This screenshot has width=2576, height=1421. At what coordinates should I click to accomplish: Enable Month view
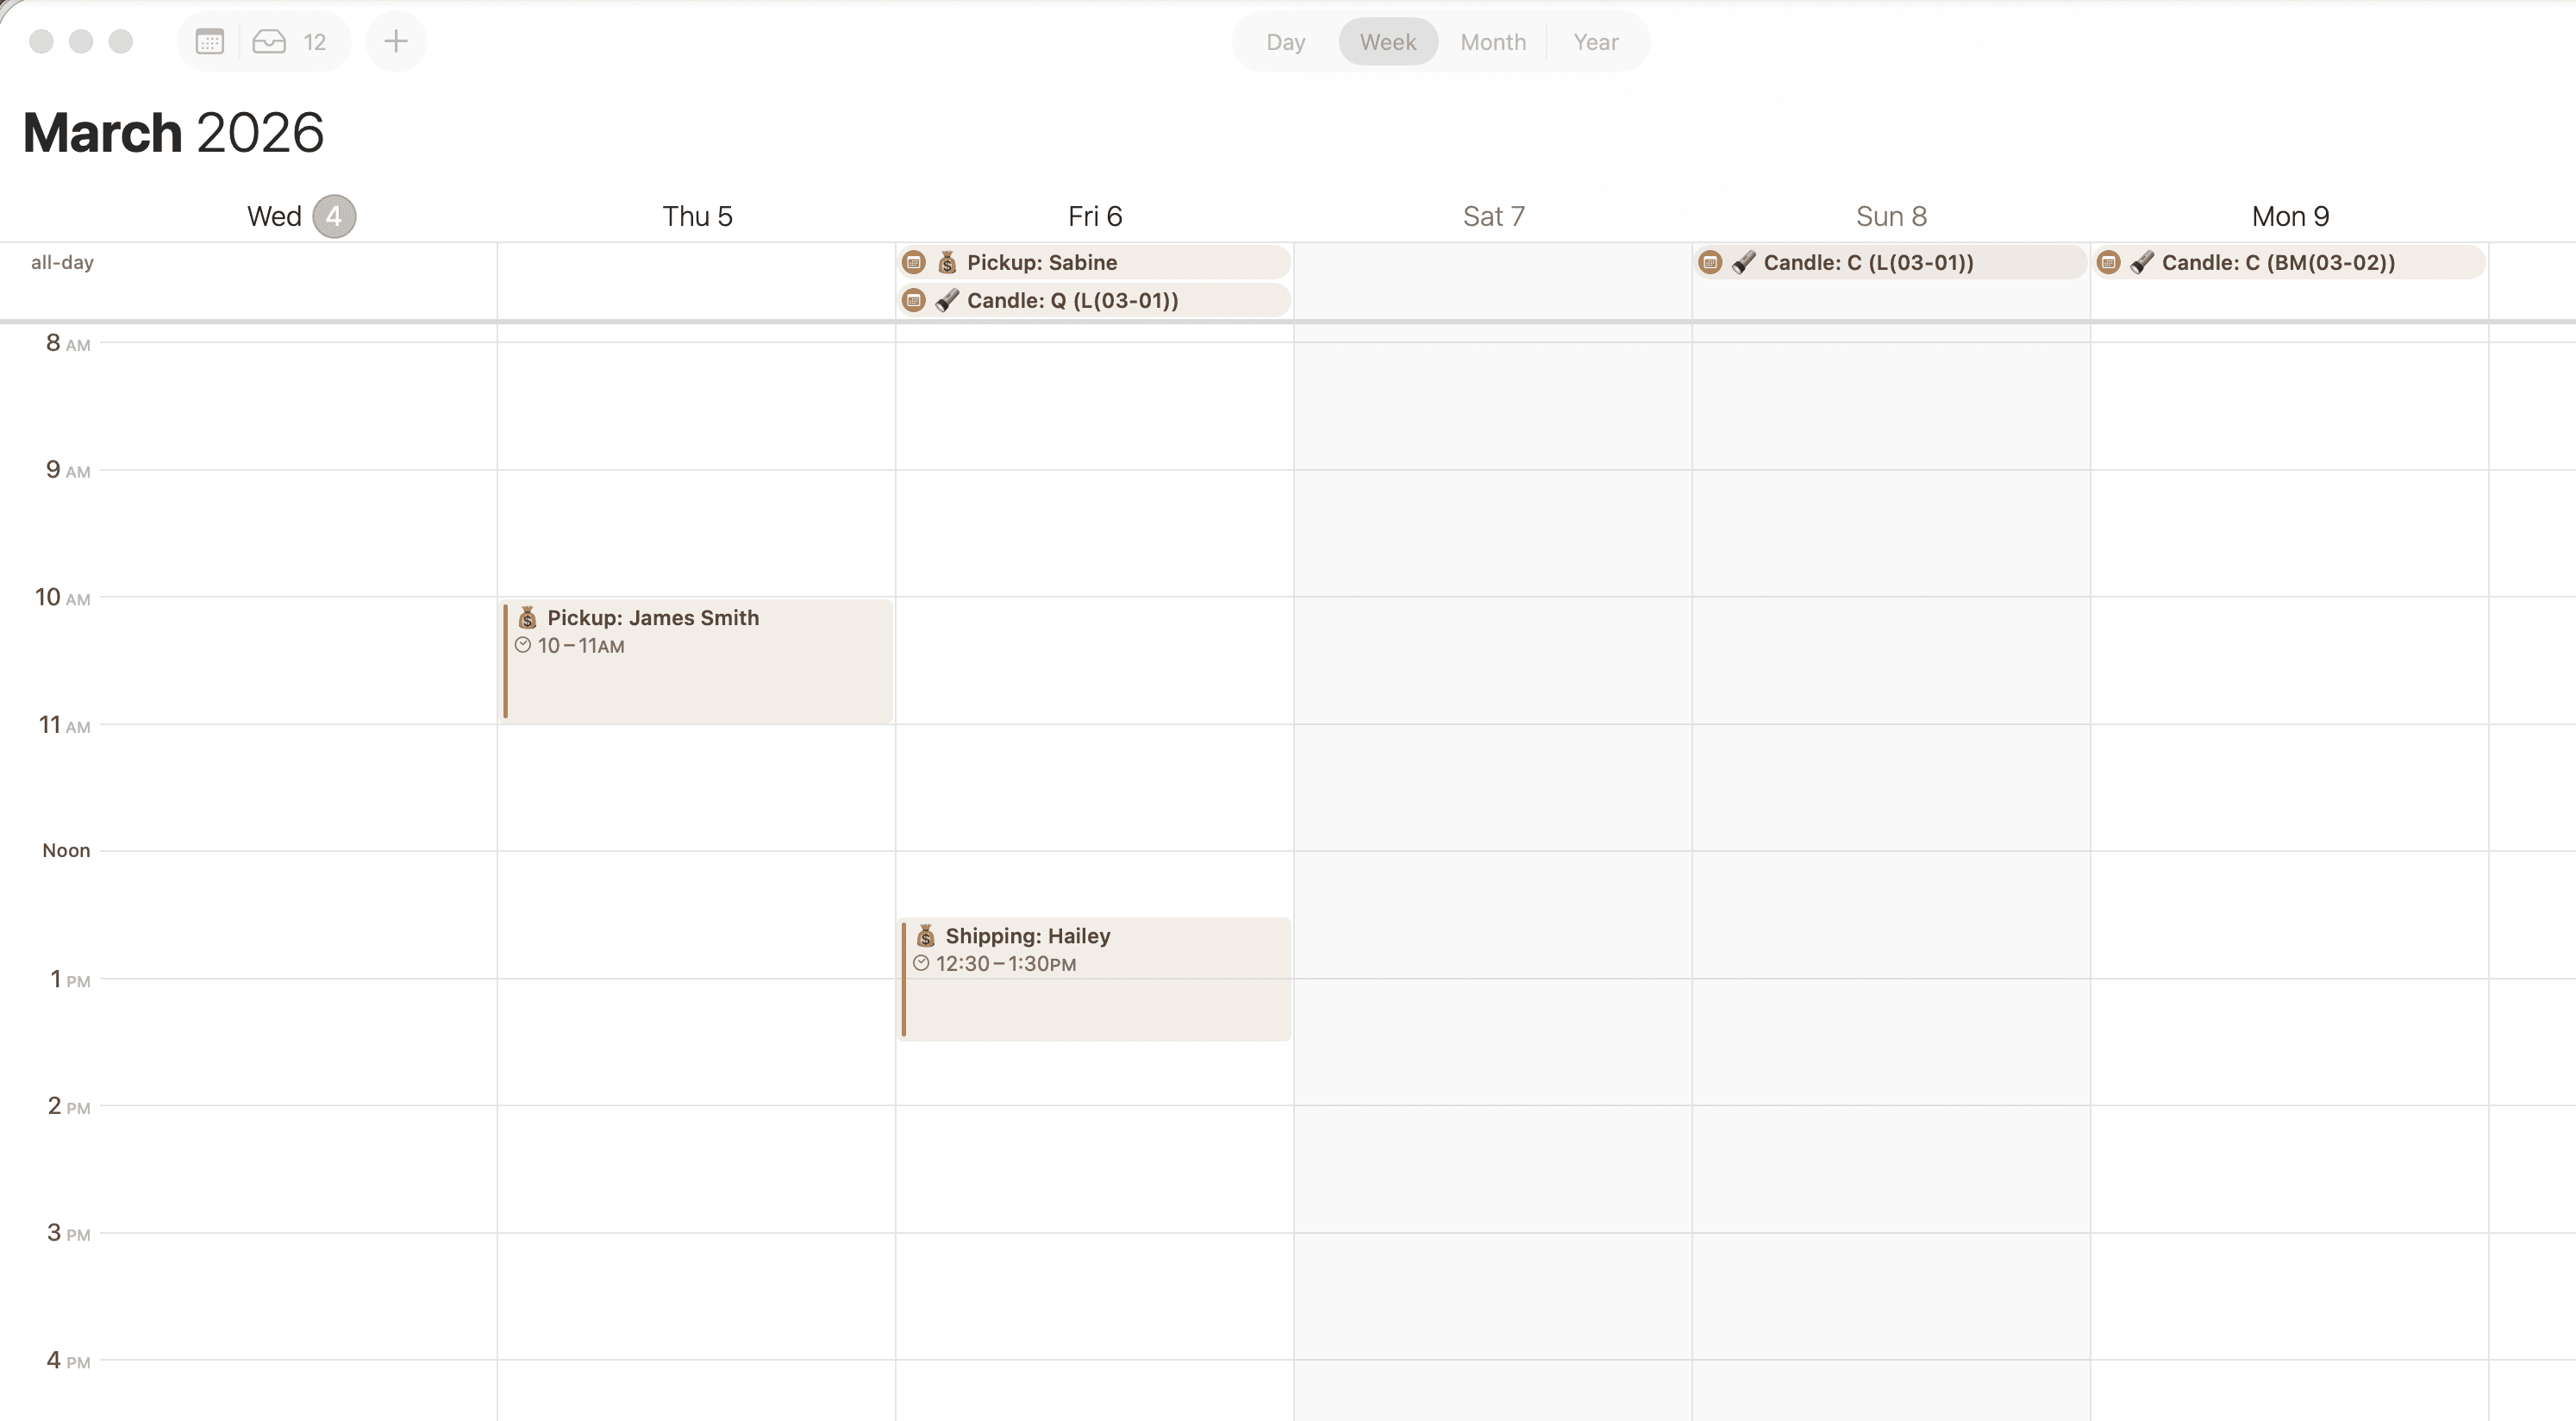pyautogui.click(x=1493, y=42)
